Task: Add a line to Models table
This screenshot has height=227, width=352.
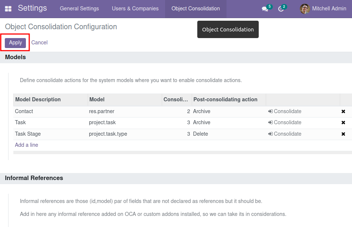Action: click(27, 145)
